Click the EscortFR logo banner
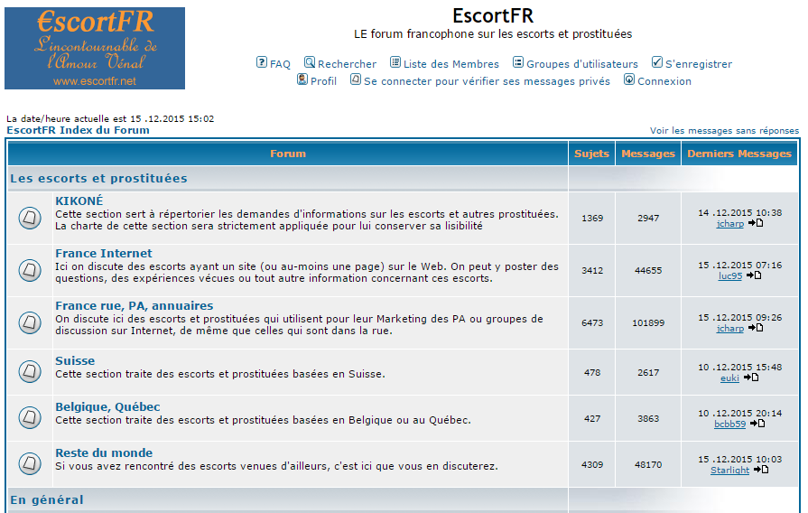This screenshot has width=808, height=513. (95, 48)
